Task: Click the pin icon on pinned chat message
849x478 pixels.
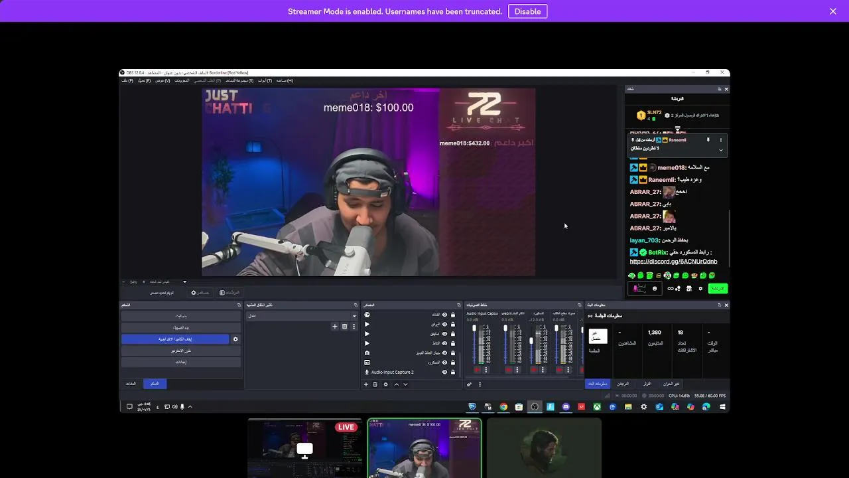Action: [x=708, y=140]
